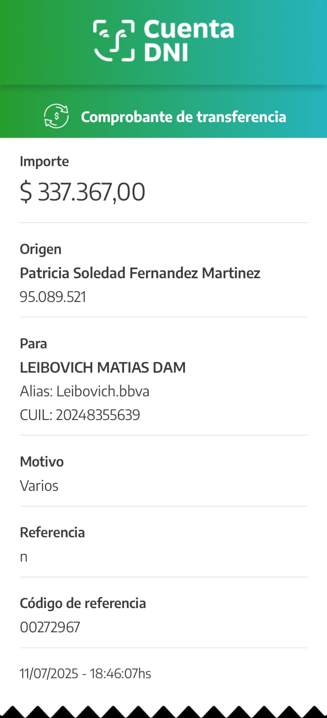Click the Motivo label
The width and height of the screenshot is (327, 718).
42,461
